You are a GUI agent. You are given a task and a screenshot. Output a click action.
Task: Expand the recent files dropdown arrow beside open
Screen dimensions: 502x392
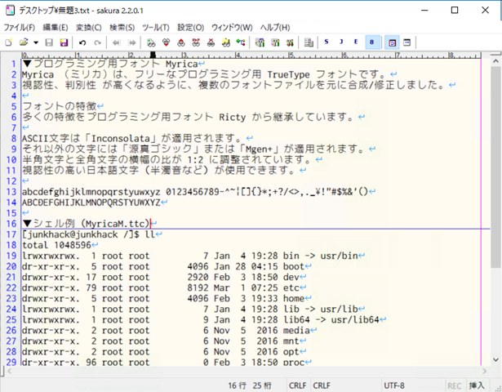pos(36,42)
